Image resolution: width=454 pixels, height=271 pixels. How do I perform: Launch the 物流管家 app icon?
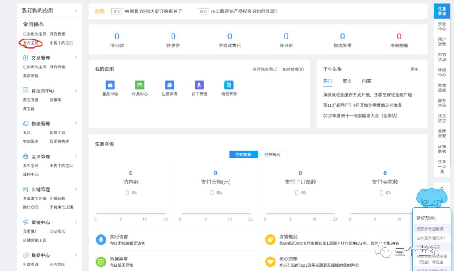tap(229, 85)
